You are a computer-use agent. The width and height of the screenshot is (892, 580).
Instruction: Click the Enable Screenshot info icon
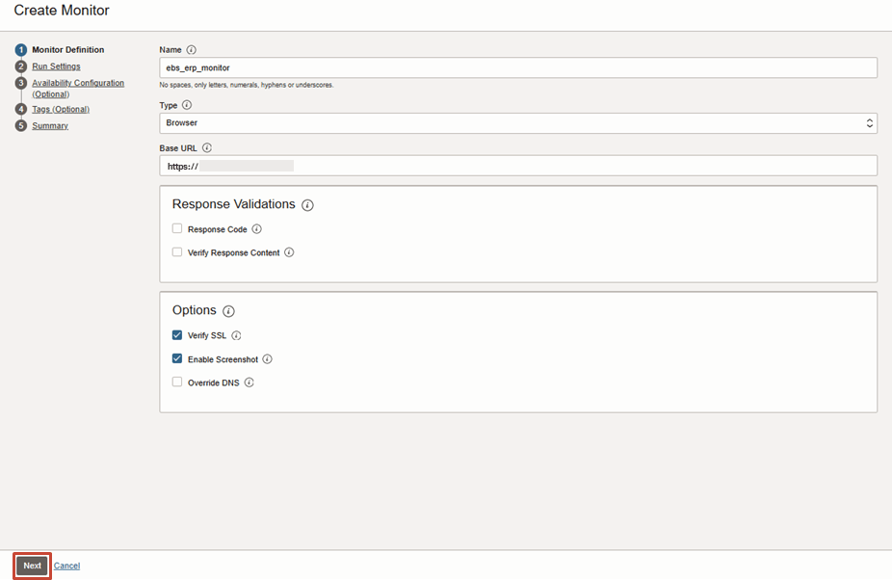[267, 359]
